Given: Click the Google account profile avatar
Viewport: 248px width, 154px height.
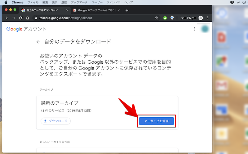Looking at the screenshot, I should 205,29.
